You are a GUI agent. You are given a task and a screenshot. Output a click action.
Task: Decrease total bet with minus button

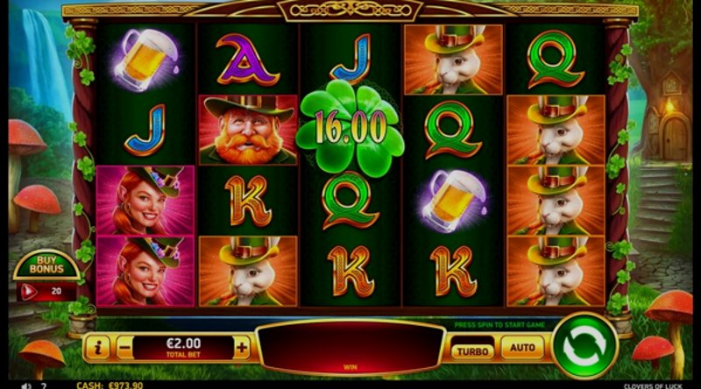click(125, 348)
